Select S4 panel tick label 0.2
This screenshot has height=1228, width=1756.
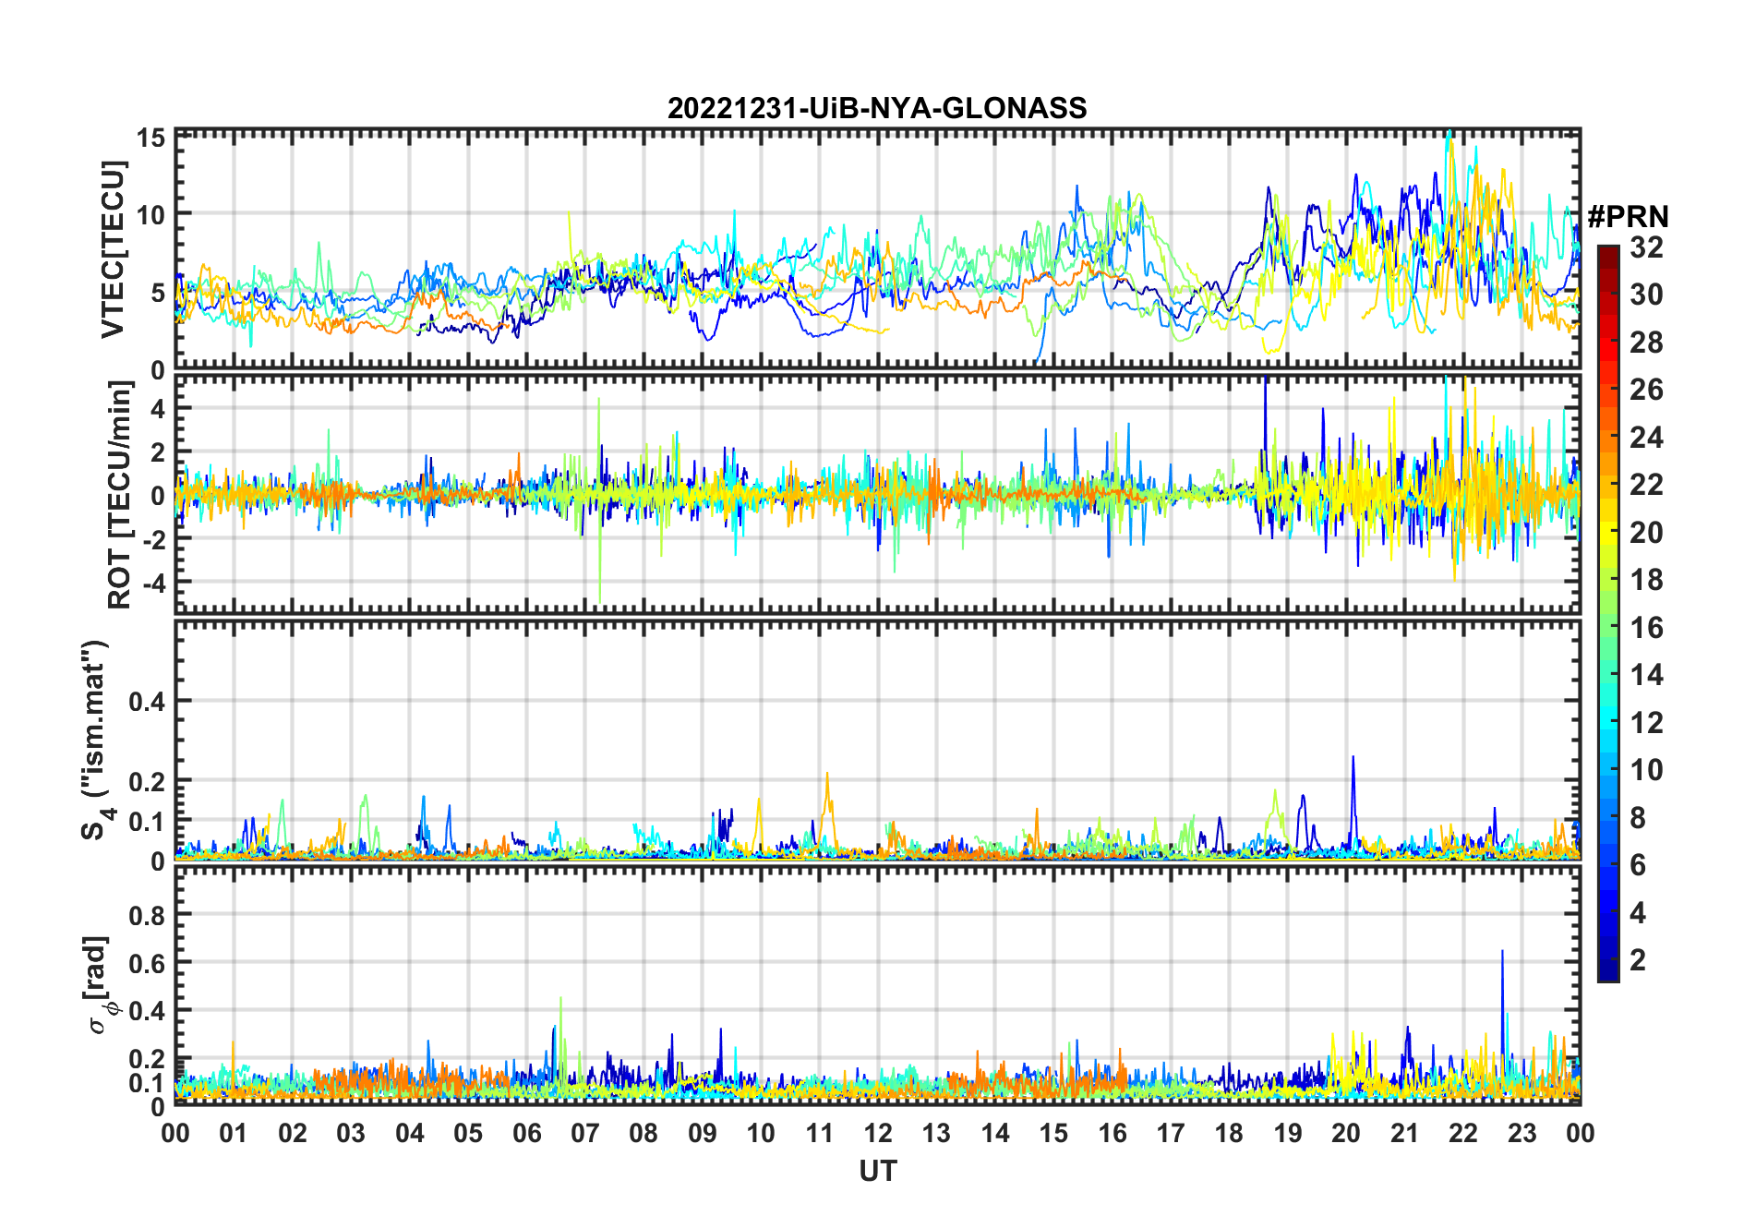pos(148,781)
